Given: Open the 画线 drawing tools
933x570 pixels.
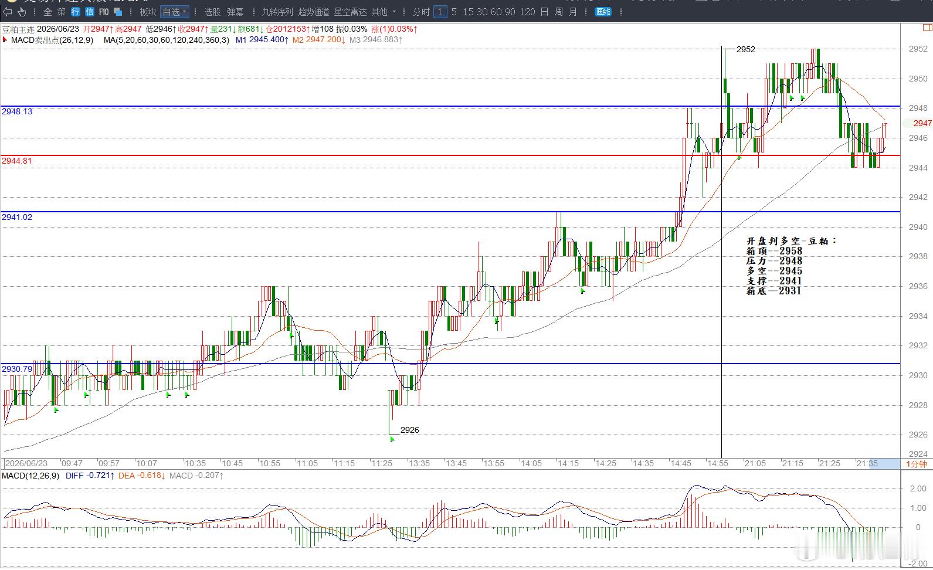Looking at the screenshot, I should (603, 12).
